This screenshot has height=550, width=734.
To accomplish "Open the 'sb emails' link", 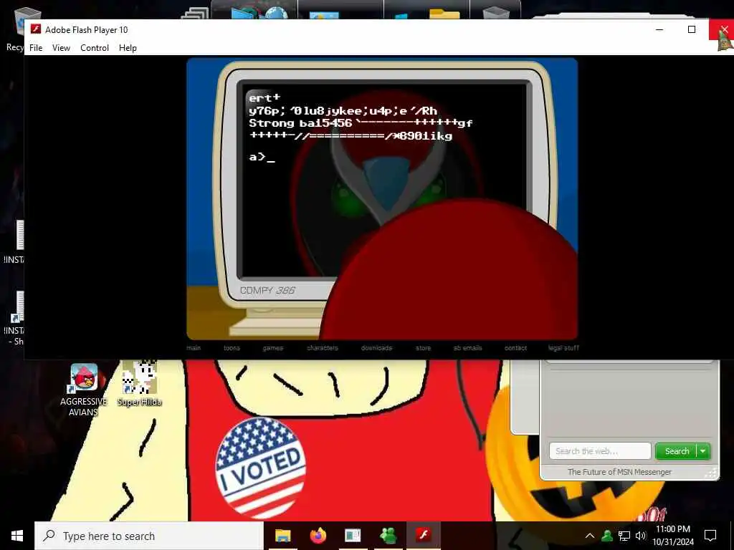I will (x=467, y=348).
